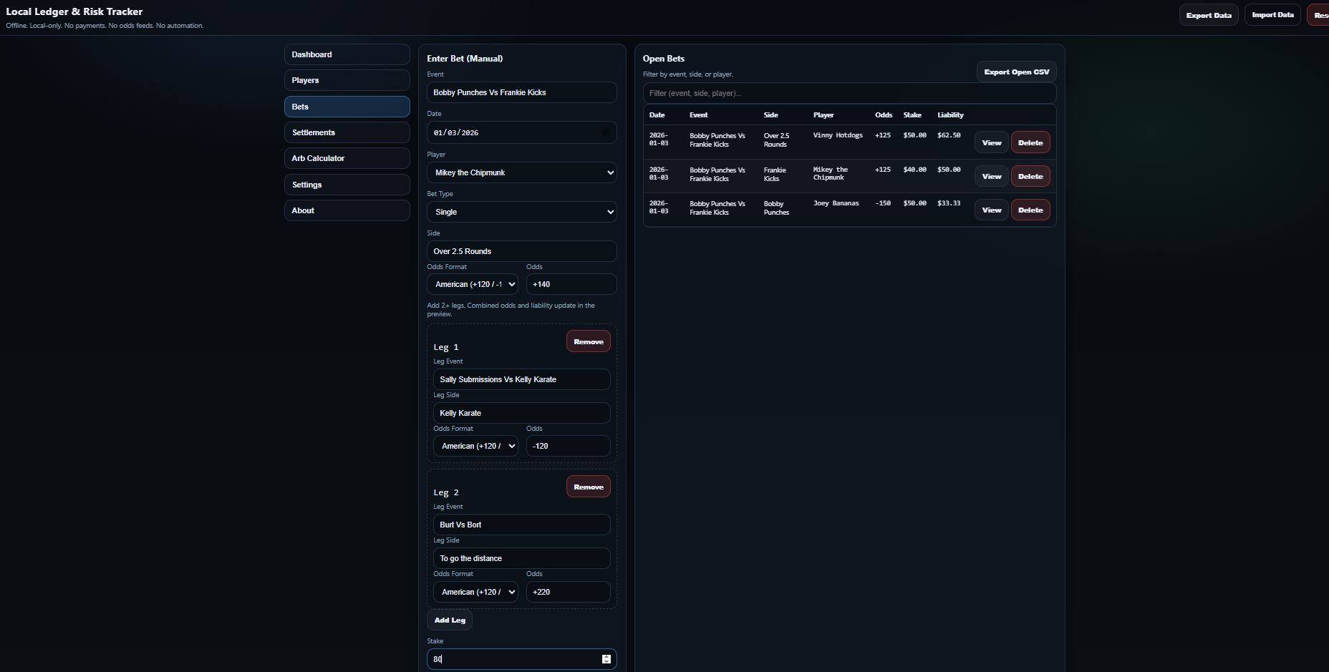Image resolution: width=1329 pixels, height=672 pixels.
Task: Click the Stake column header in Open Bets
Action: 912,115
